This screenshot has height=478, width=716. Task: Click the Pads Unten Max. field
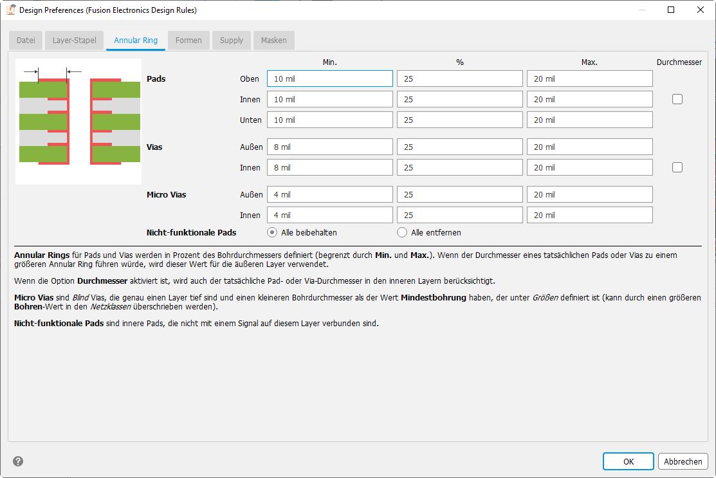589,120
